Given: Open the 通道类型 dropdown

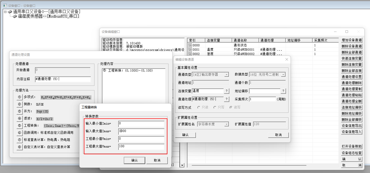Looking at the screenshot, I should pyautogui.click(x=226, y=75).
